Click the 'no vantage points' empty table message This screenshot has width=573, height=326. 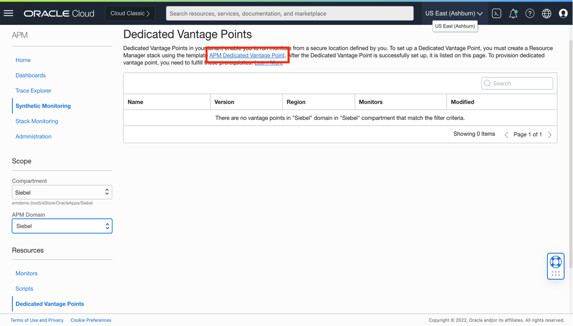pos(340,118)
